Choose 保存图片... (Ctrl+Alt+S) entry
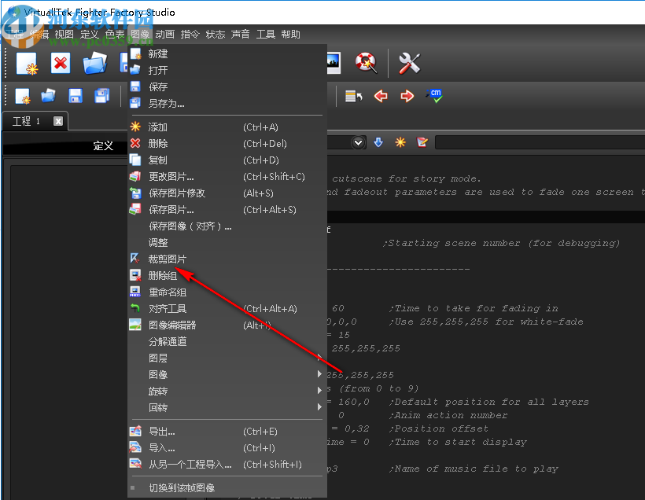The image size is (645, 500). point(227,210)
